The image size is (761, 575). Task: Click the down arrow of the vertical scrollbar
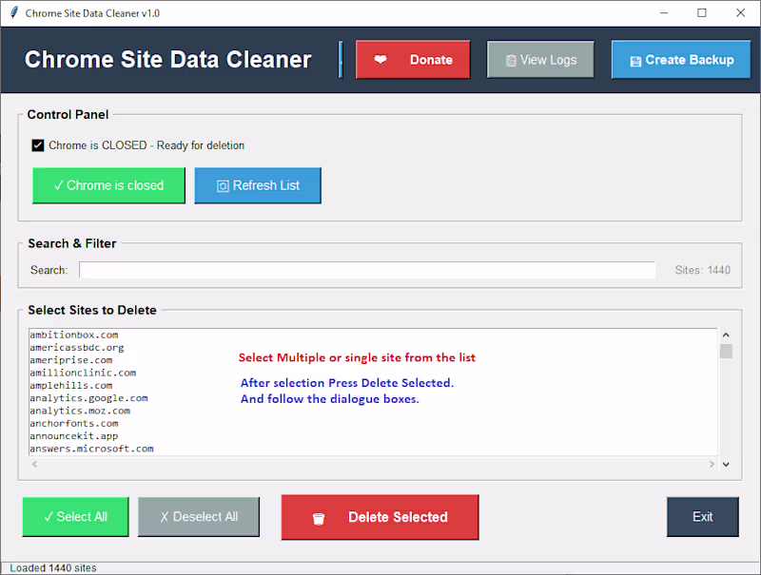tap(726, 464)
